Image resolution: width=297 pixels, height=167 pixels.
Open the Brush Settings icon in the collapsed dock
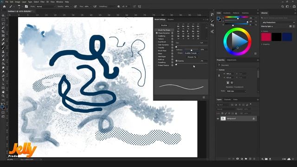tap(212, 21)
